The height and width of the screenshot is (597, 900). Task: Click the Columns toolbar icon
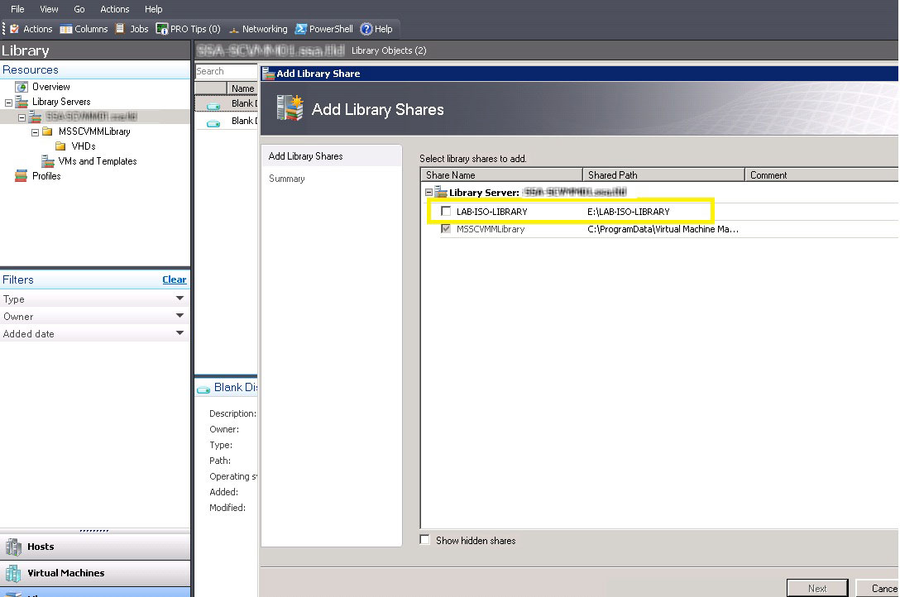tap(66, 29)
